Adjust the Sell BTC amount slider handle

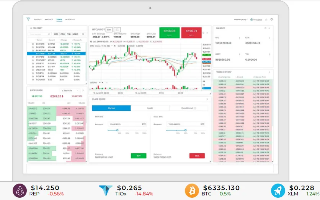[x=185, y=130]
